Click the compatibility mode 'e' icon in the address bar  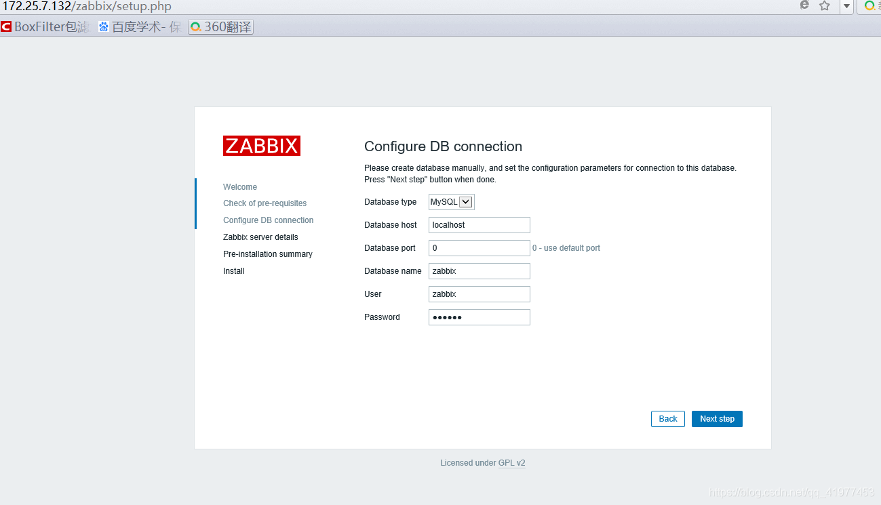pyautogui.click(x=805, y=5)
